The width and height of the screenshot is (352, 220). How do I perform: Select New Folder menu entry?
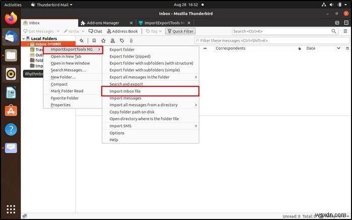[x=73, y=77]
